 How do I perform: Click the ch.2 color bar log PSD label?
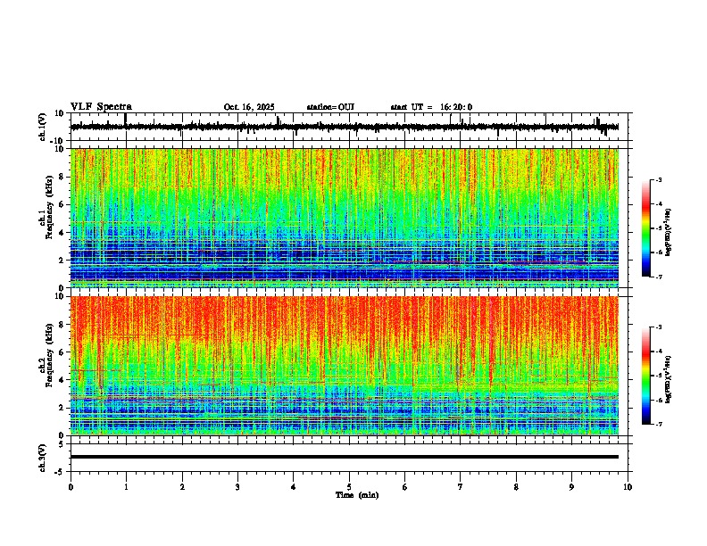(669, 379)
